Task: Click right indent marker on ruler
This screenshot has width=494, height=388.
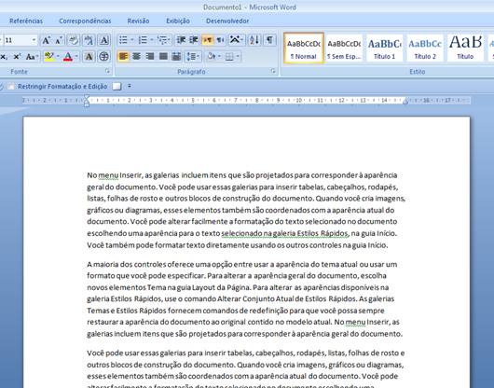Action: click(405, 101)
